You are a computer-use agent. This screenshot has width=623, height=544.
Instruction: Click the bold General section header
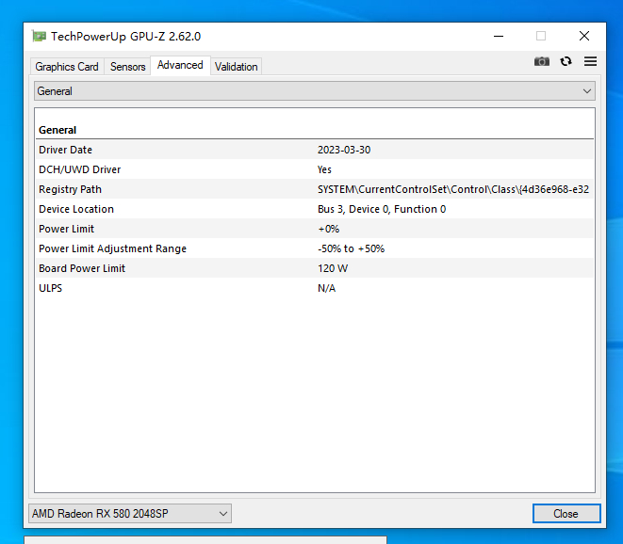click(x=57, y=130)
